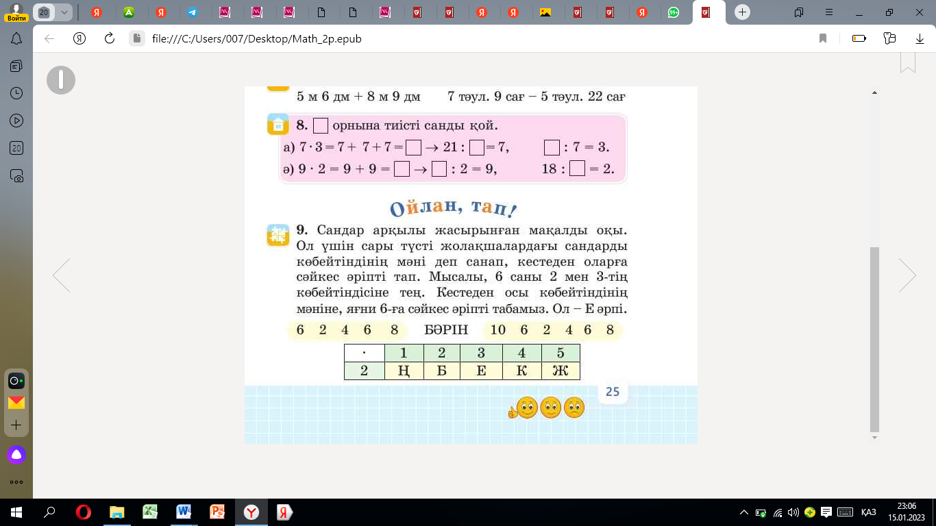
Task: Open the collections panel icon in title bar
Action: 799,12
